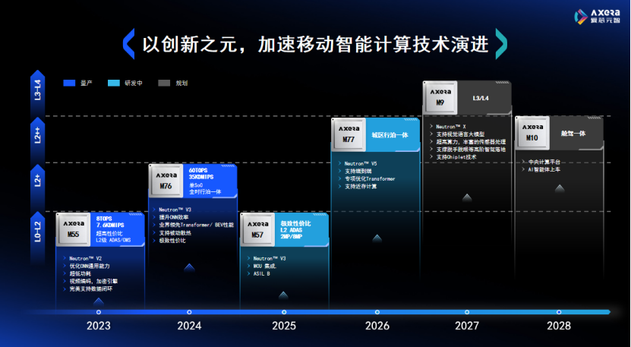Viewport: 631px width, 347px height.
Task: Click the AI智能体上车 bullet
Action: [x=544, y=169]
